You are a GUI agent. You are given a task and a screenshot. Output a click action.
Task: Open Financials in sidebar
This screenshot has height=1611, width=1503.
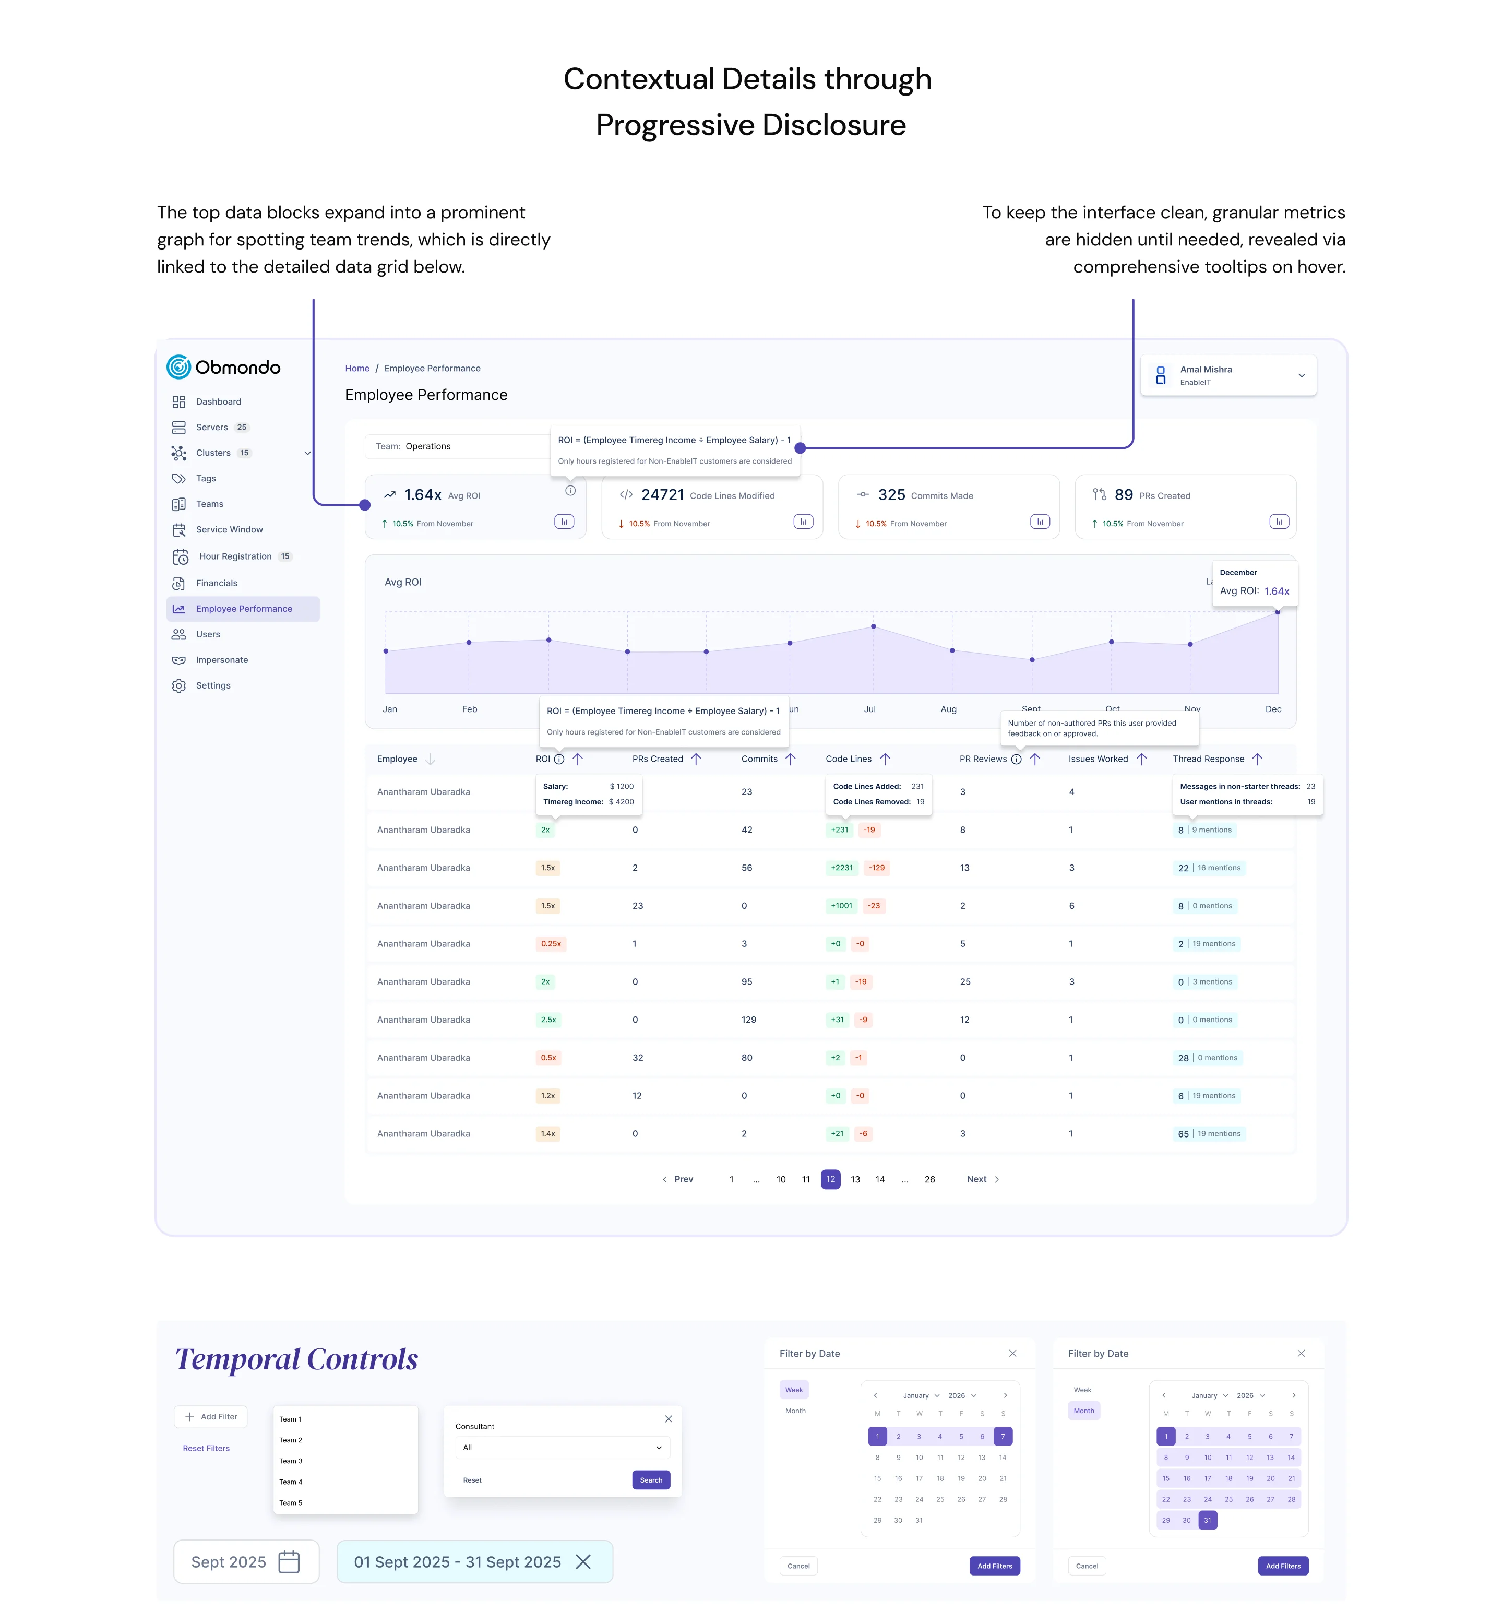pos(217,584)
